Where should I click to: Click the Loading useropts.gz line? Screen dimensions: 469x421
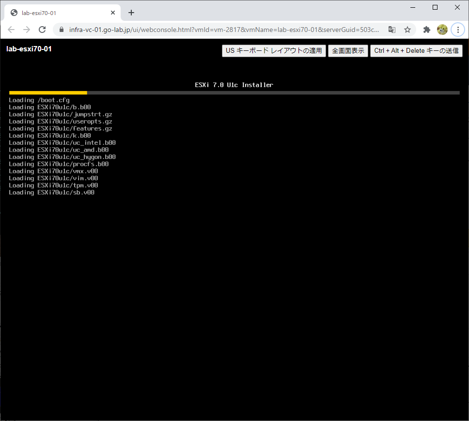[61, 122]
